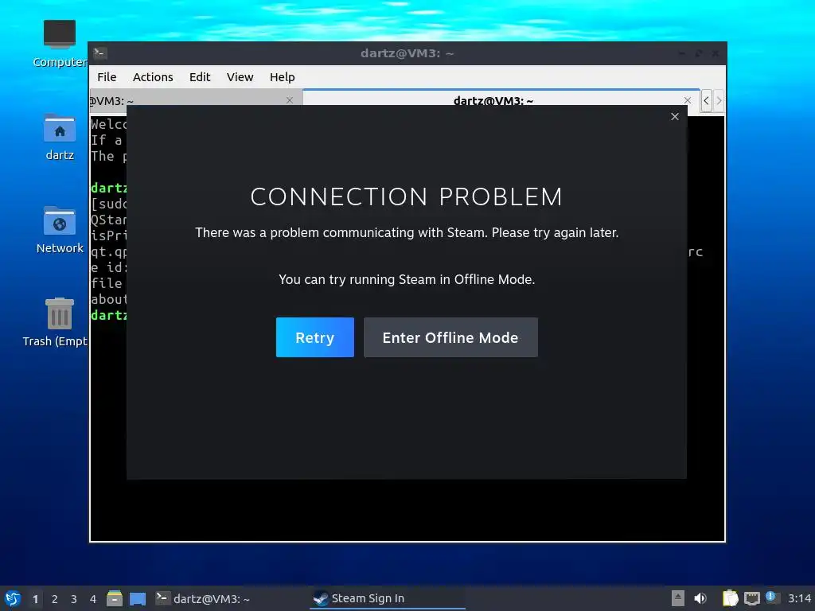Open the Lubuntu start menu

13,598
